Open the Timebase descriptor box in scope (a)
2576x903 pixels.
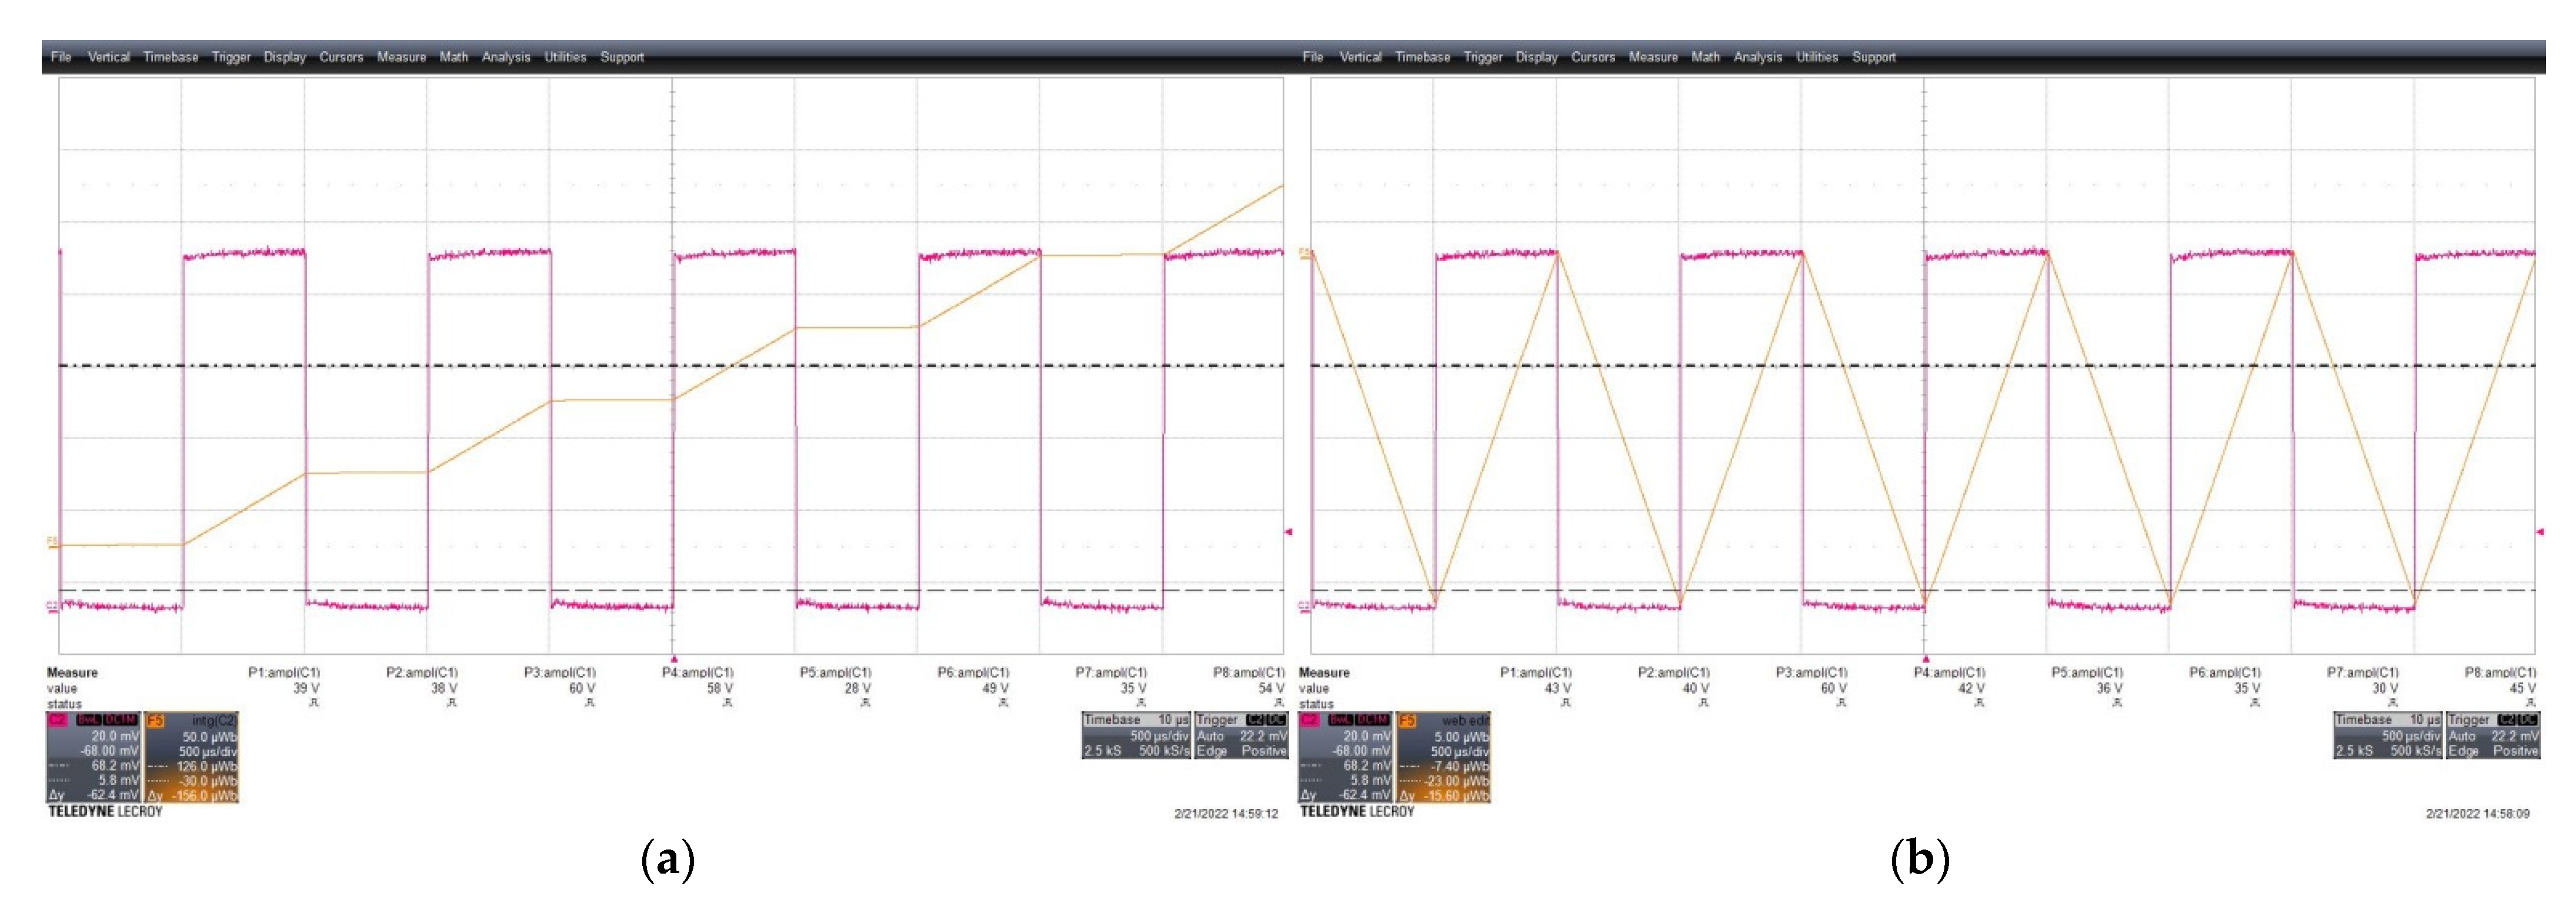1136,735
